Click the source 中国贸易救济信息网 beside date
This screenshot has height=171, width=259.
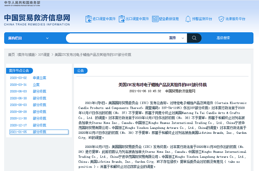click(180, 91)
